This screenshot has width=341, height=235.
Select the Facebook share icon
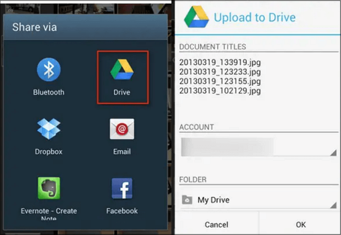point(122,188)
